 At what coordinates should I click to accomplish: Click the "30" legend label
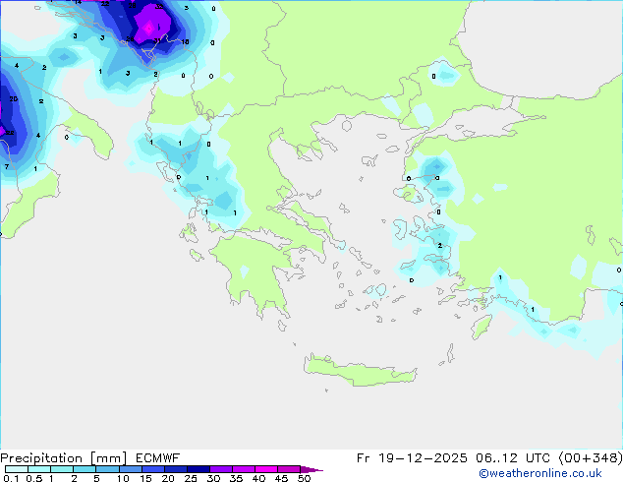click(x=213, y=478)
